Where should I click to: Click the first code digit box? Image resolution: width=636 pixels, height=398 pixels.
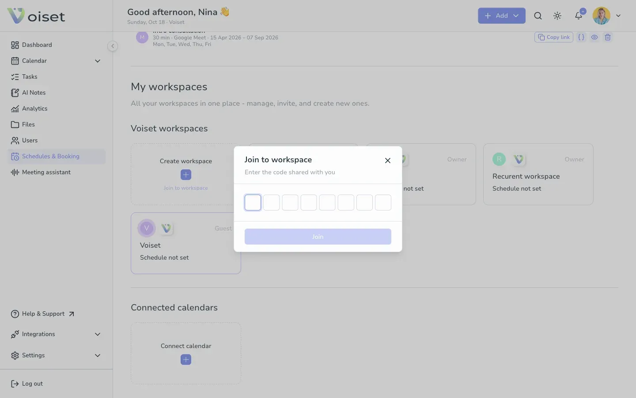[253, 203]
